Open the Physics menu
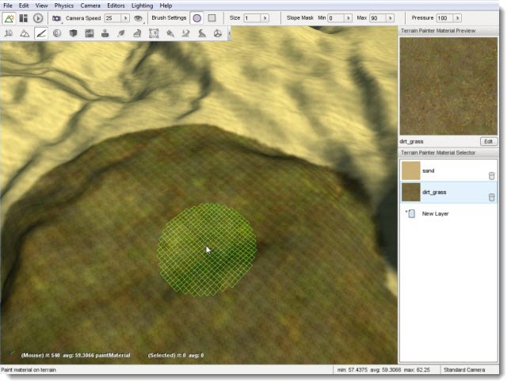The height and width of the screenshot is (386, 511). [x=63, y=6]
